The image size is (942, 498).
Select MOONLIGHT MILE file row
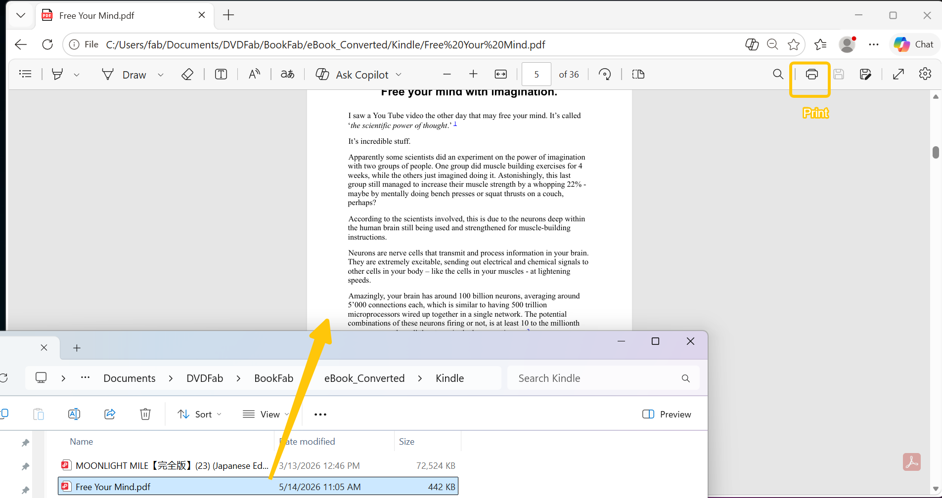[258, 465]
